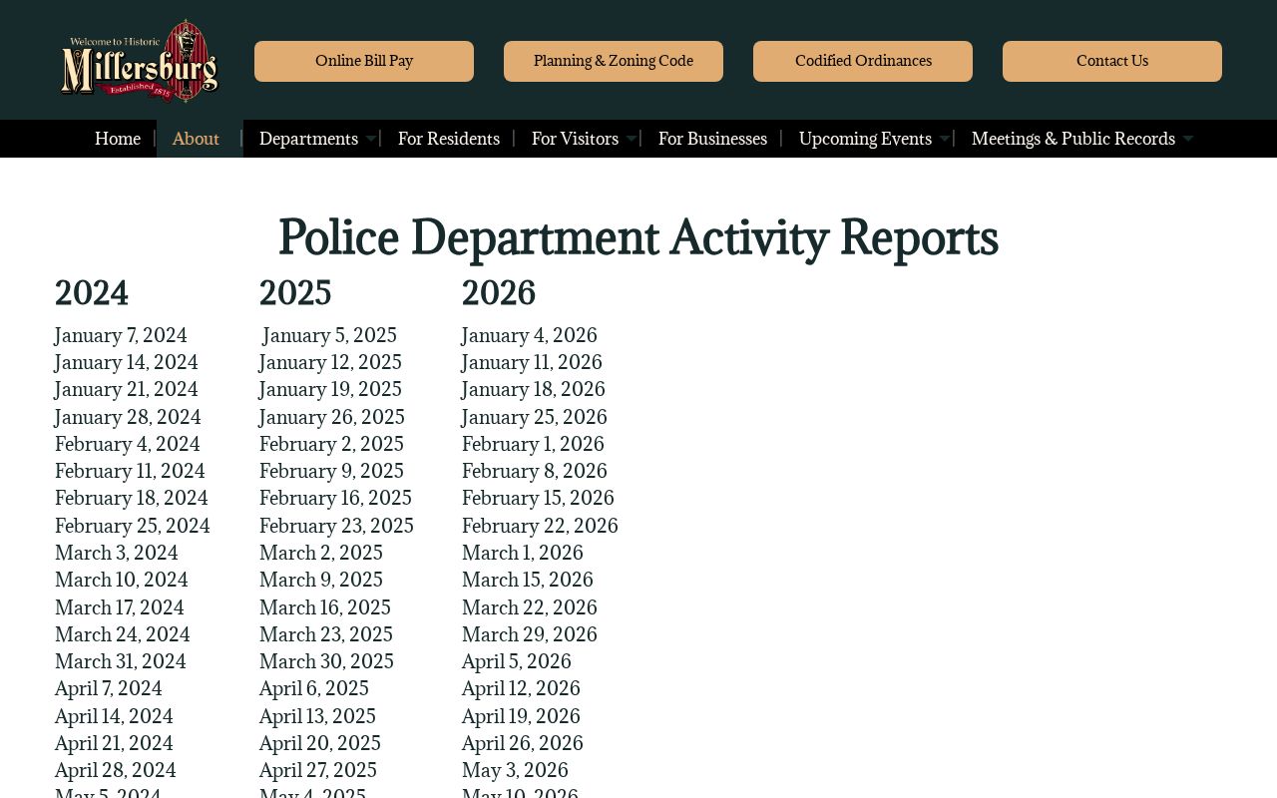Open the May 3, 2026 report

click(x=515, y=770)
